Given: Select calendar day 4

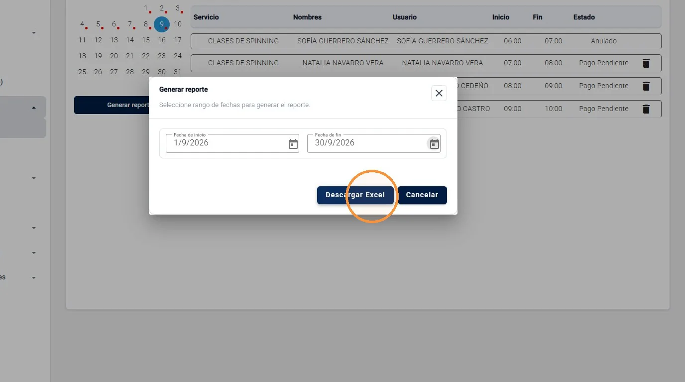Looking at the screenshot, I should click(82, 24).
